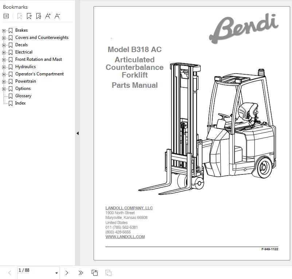This screenshot has width=292, height=279.
Task: Click the United States address line
Action: click(x=117, y=223)
